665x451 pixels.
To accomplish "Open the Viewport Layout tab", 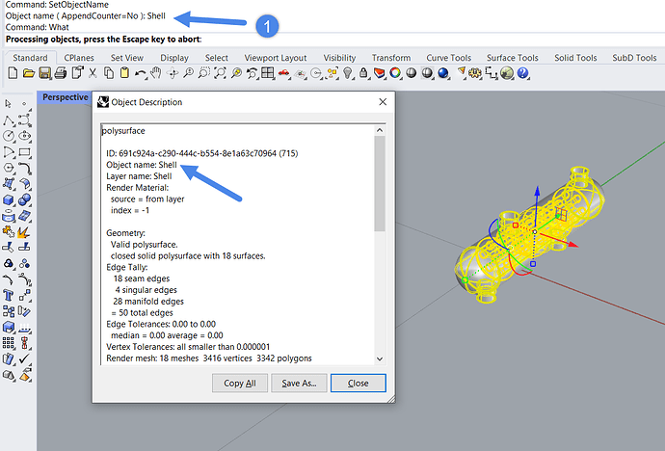I will (x=276, y=58).
